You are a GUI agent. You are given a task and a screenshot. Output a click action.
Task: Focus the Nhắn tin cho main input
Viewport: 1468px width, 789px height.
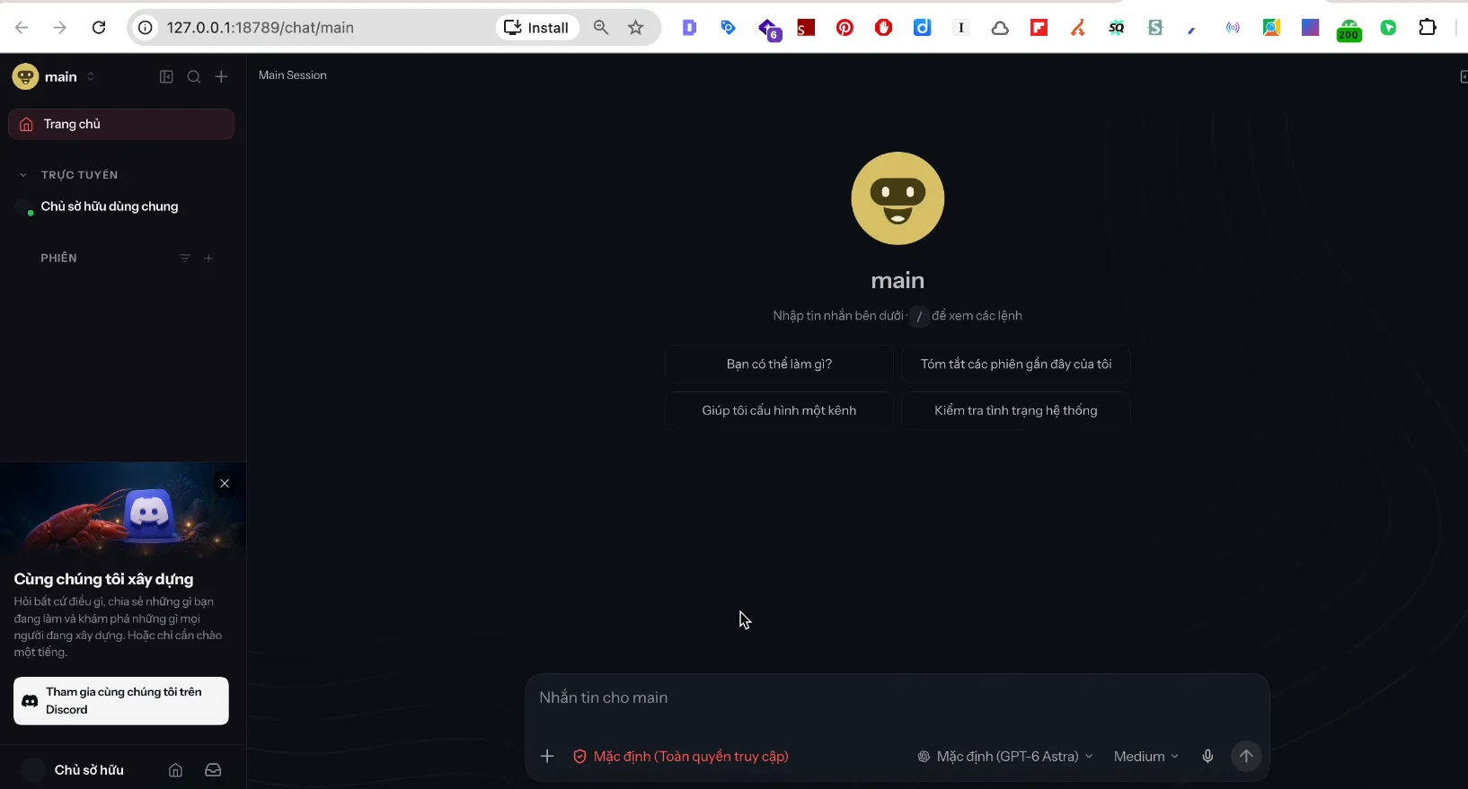pyautogui.click(x=897, y=698)
